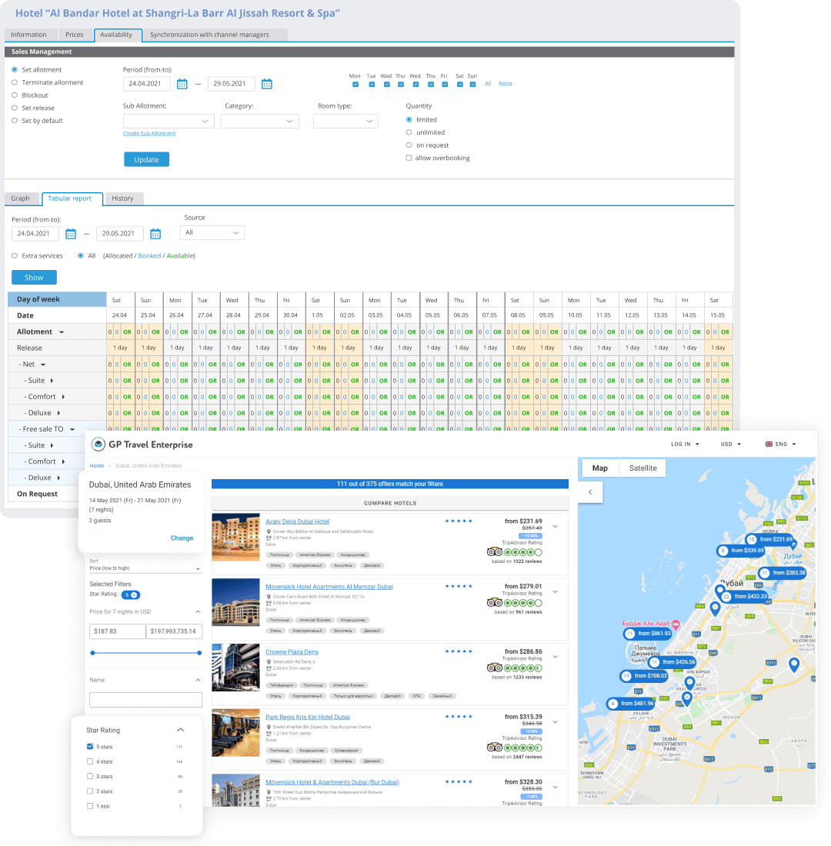Open calendar for Tabular report start date
This screenshot has height=846, width=831.
click(x=71, y=234)
